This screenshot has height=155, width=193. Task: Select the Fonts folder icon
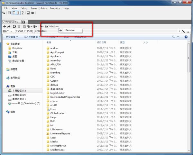(x=48, y=109)
